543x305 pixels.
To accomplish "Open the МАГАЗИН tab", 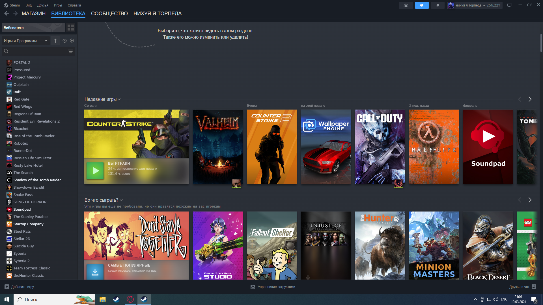I will coord(33,14).
